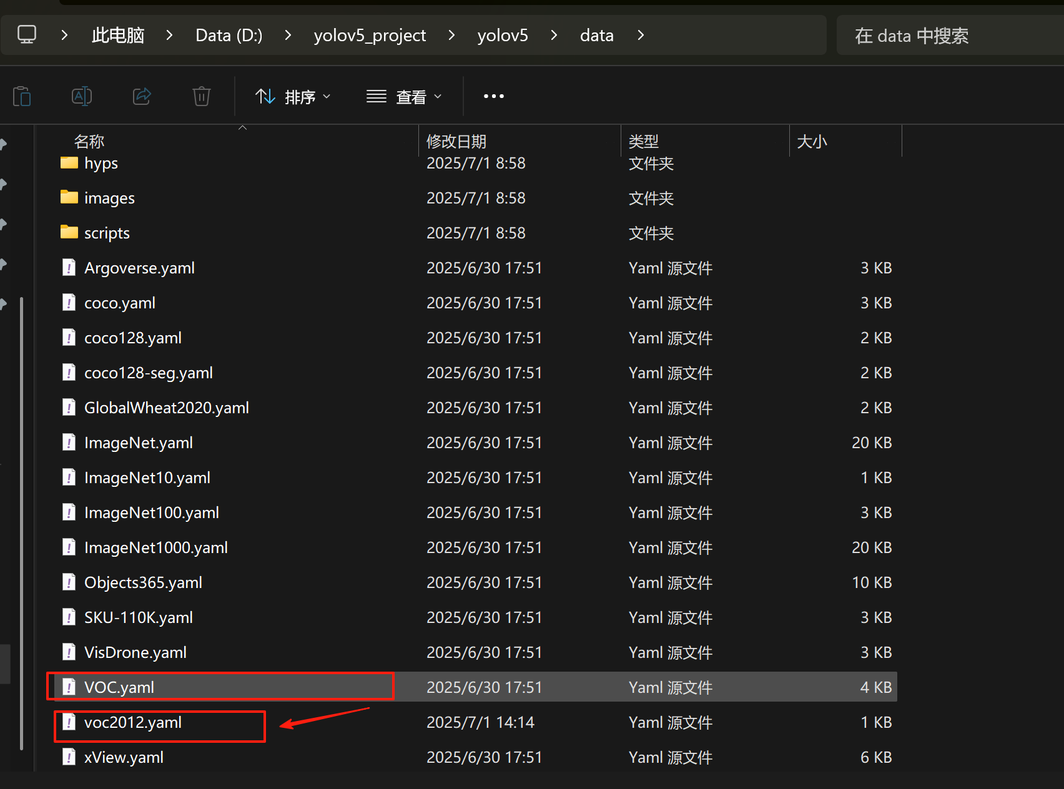
Task: Click the SKU-110K.yaml file icon
Action: 69,617
